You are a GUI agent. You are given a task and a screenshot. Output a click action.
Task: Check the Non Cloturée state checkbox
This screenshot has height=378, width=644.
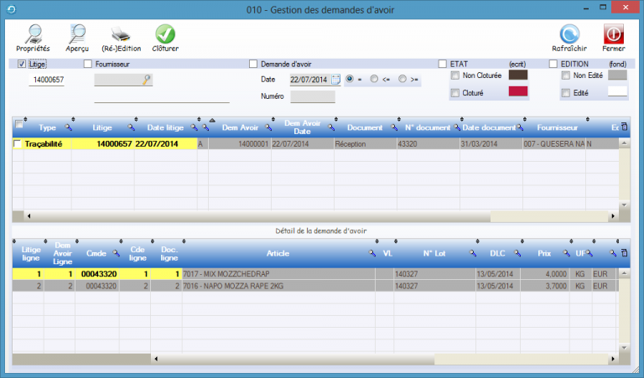point(455,76)
